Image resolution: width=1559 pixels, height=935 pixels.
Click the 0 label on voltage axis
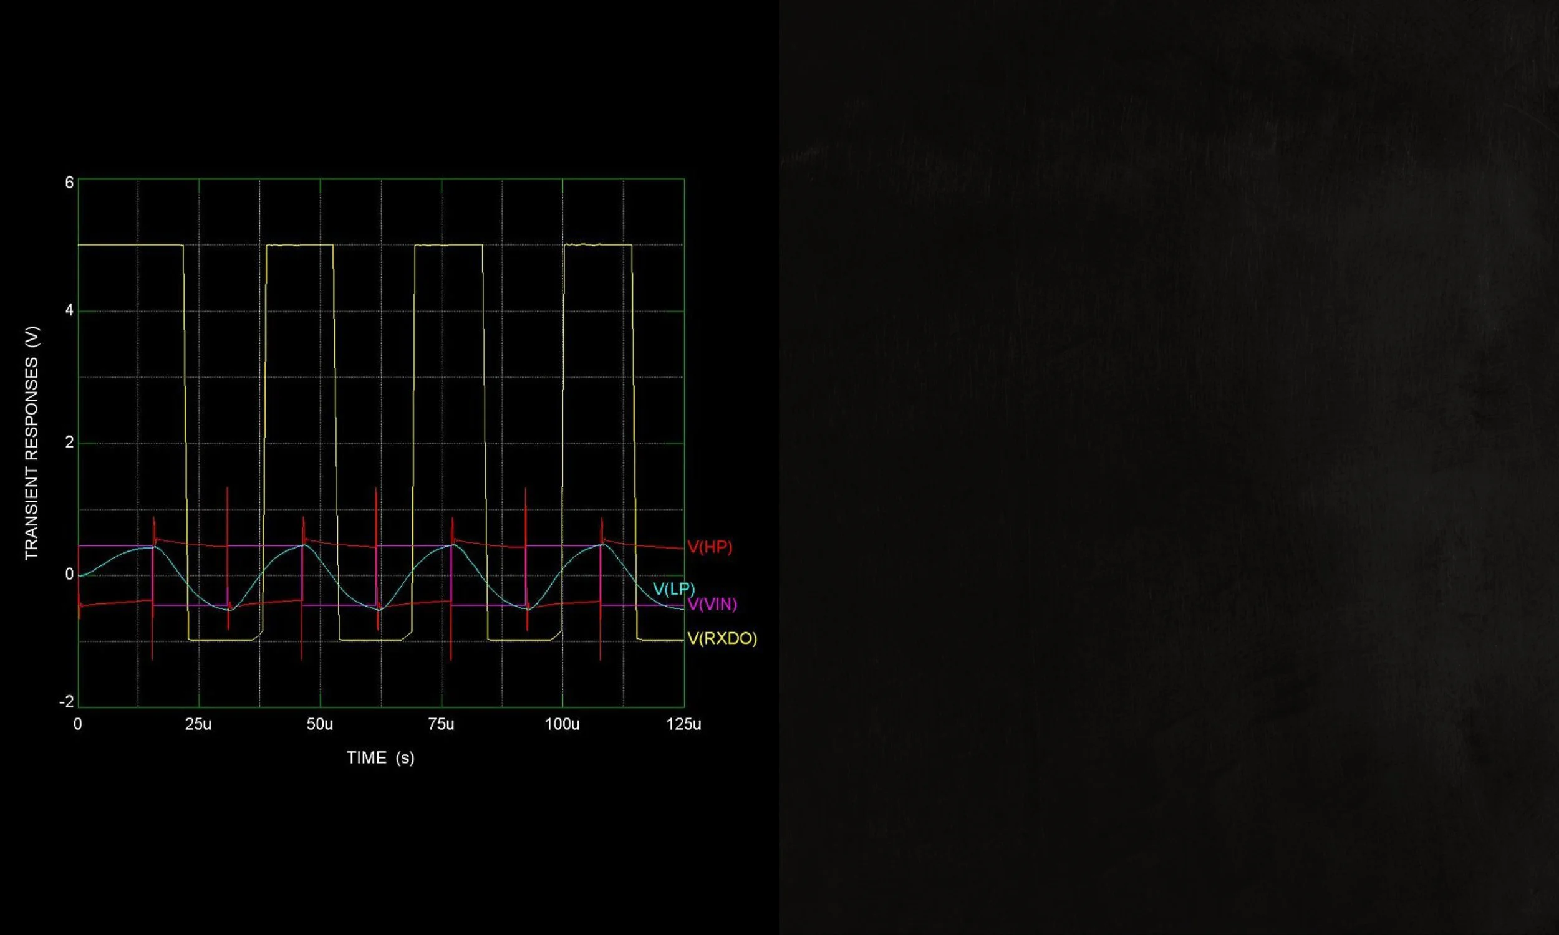[69, 574]
